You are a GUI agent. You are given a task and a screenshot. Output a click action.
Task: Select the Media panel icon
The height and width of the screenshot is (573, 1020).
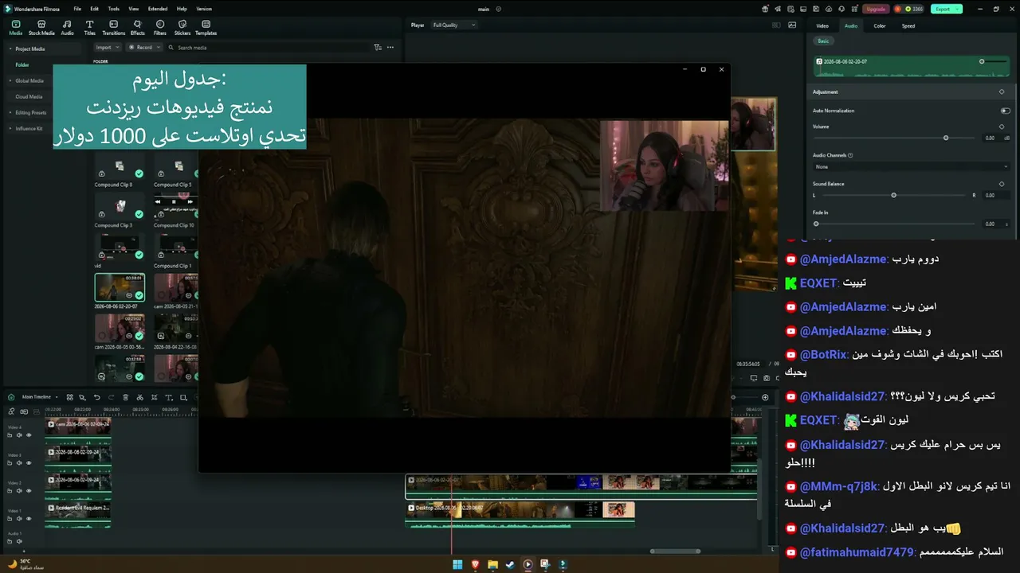tap(16, 28)
